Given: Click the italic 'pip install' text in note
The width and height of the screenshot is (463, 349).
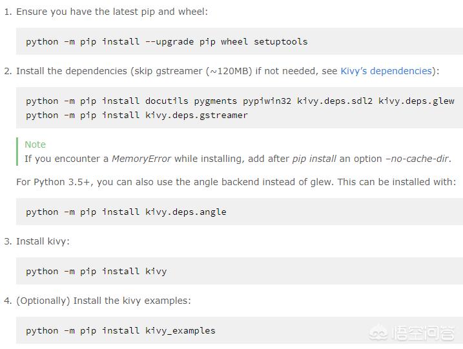Looking at the screenshot, I should pos(314,159).
